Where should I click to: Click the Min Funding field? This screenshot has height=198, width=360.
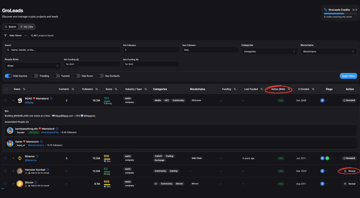[x=92, y=64]
